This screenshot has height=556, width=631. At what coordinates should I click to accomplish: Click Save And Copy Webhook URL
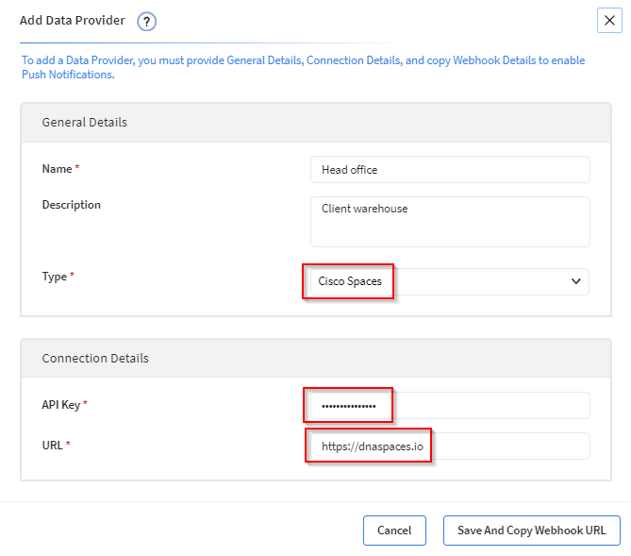click(531, 531)
